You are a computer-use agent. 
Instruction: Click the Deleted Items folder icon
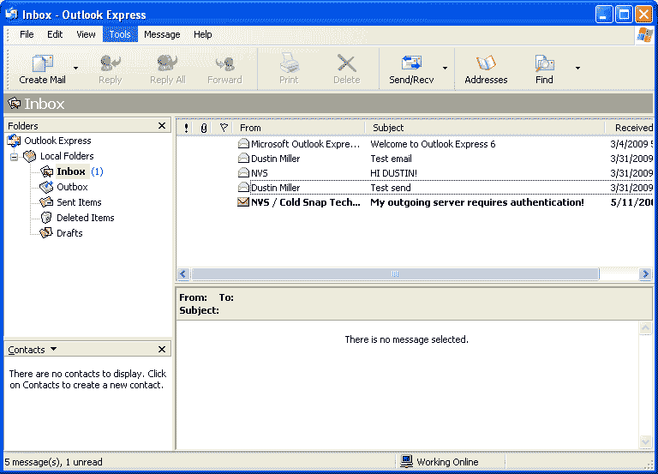[46, 218]
